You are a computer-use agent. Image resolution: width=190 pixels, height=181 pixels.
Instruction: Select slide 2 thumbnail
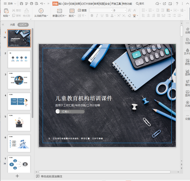coord(19,60)
